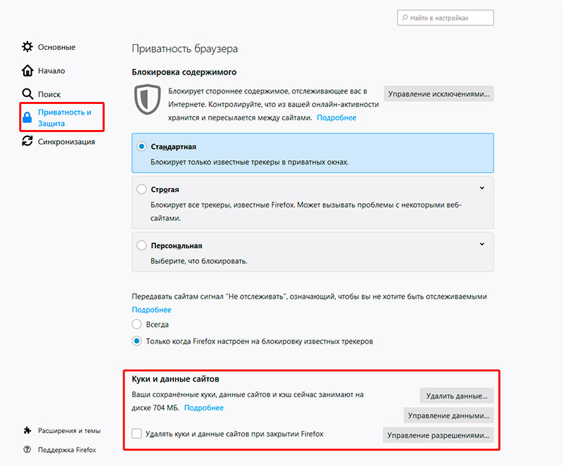The width and height of the screenshot is (563, 466).
Task: Open Управление данными dialog
Action: pos(448,415)
